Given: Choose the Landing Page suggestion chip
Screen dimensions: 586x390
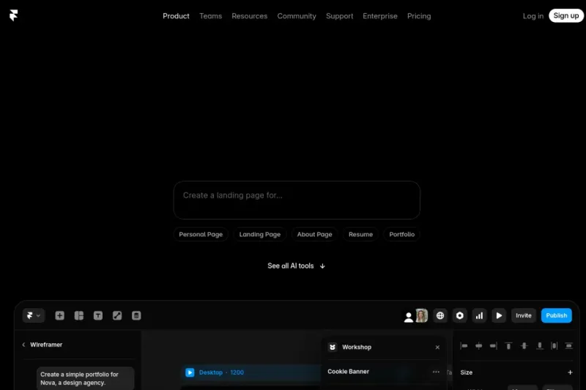Looking at the screenshot, I should pos(260,234).
